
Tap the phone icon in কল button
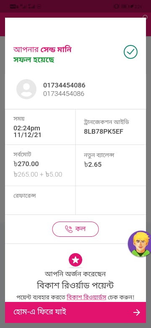69,229
